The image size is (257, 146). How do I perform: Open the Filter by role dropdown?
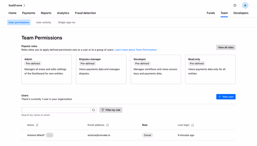pos(111,110)
